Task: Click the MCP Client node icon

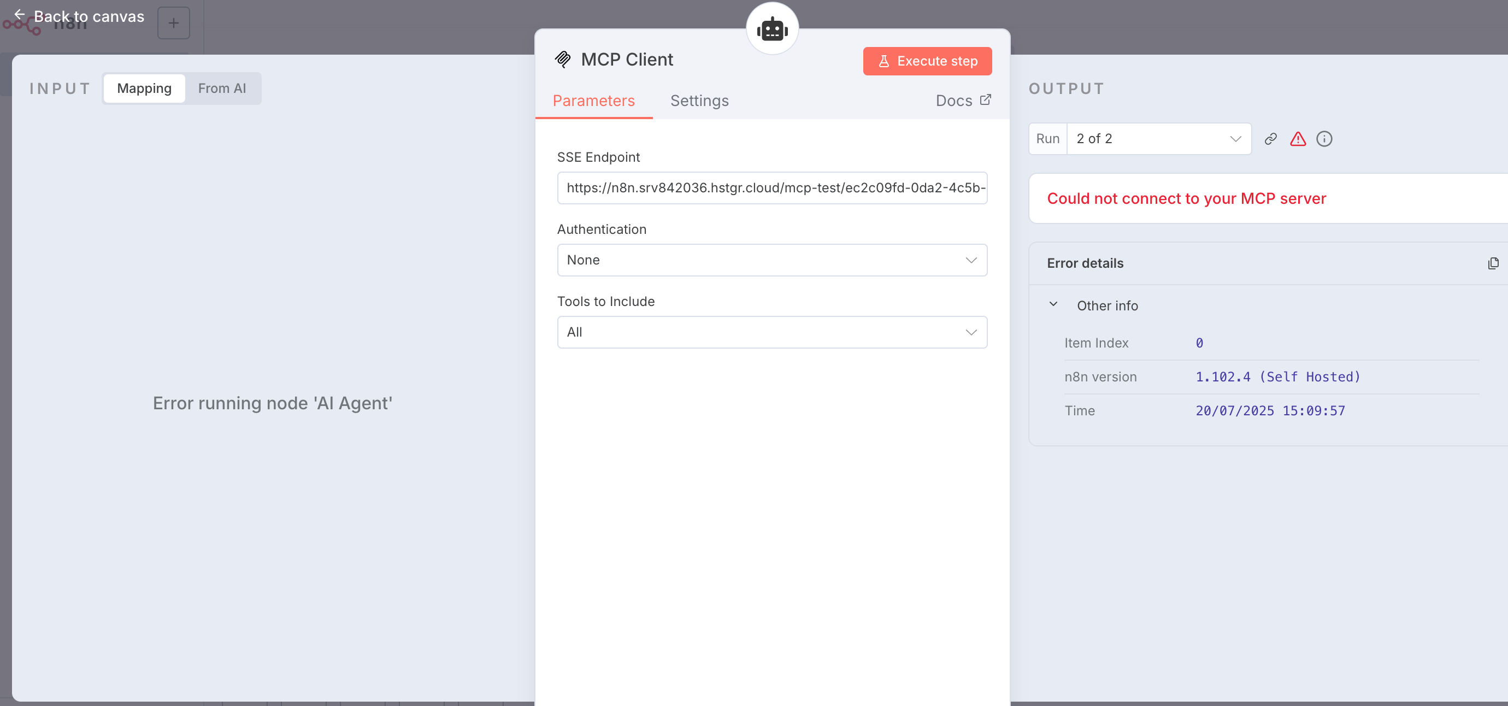Action: tap(563, 59)
